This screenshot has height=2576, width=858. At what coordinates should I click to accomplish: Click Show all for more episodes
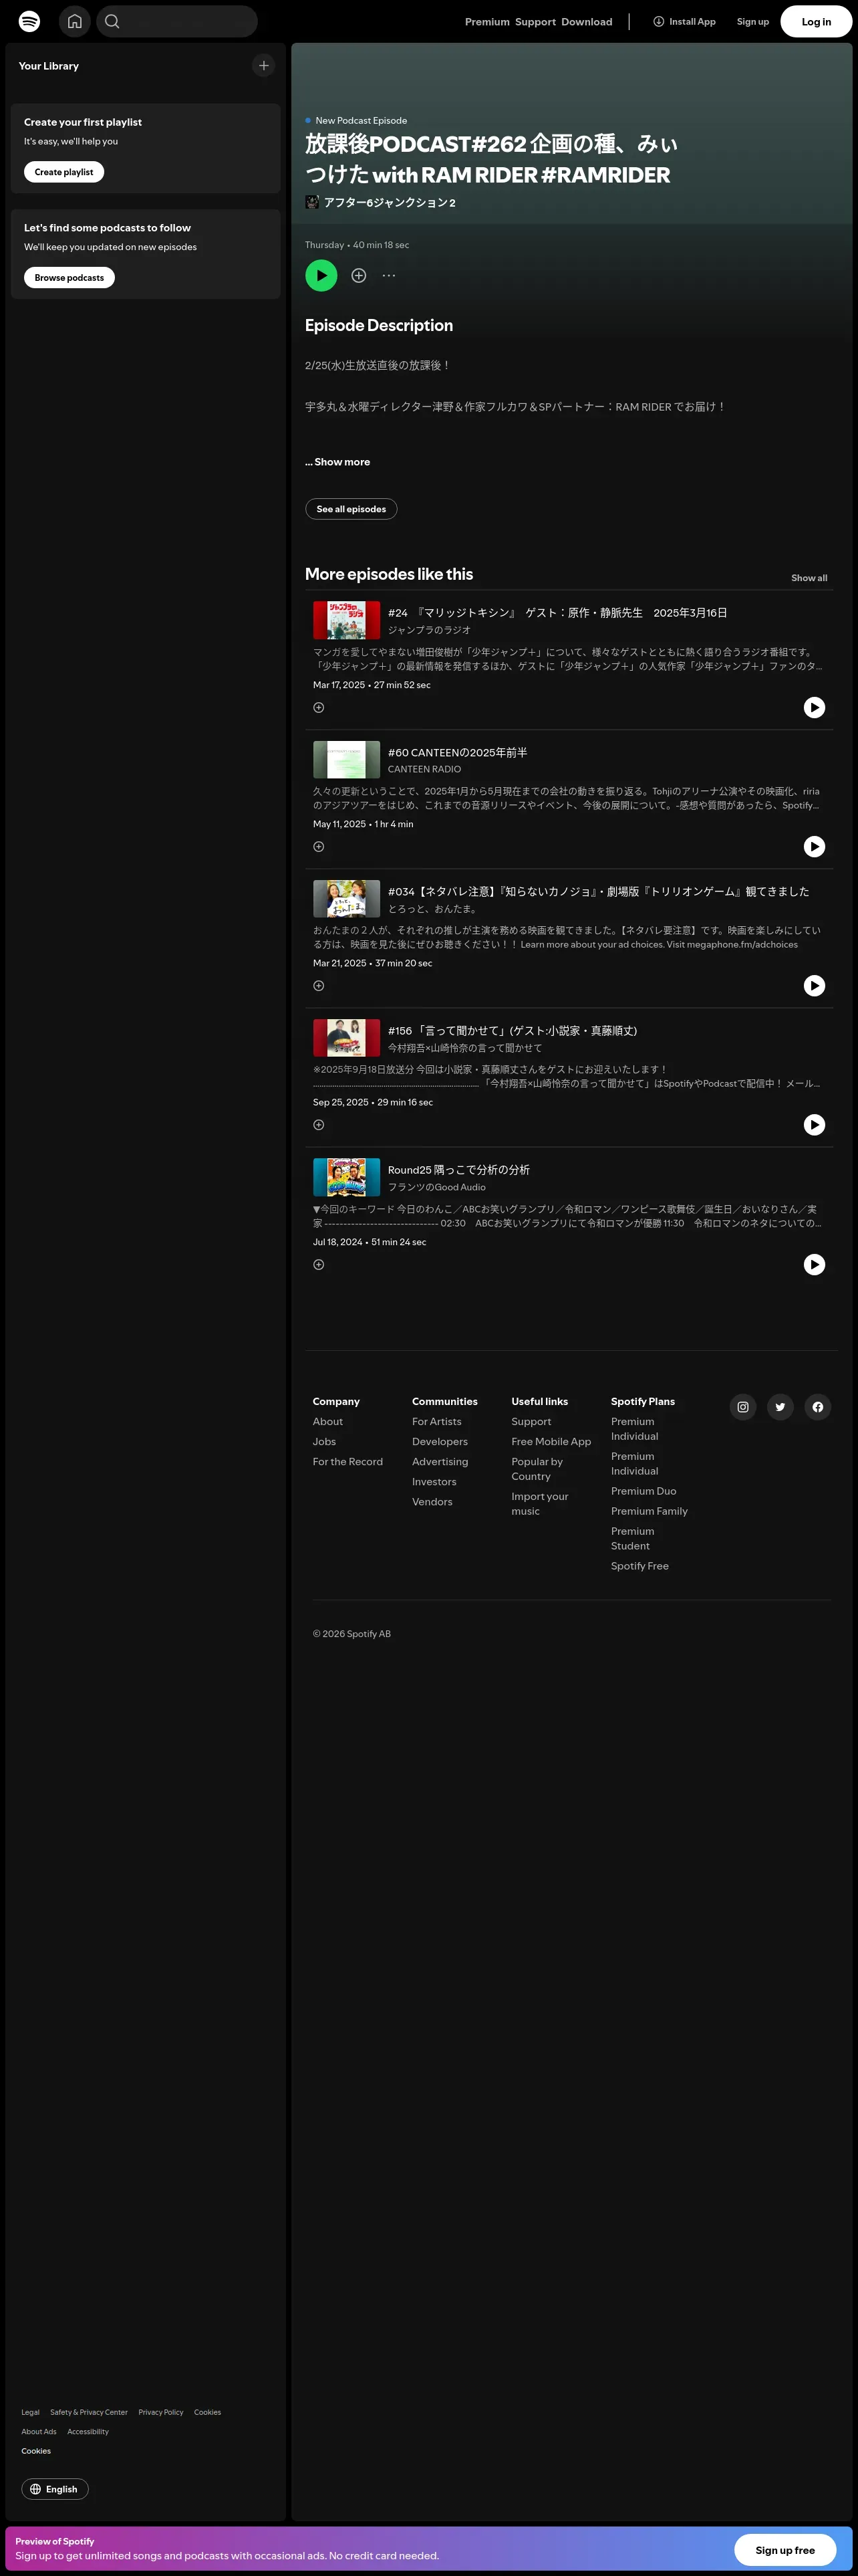click(809, 578)
